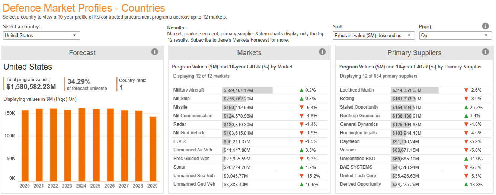Image resolution: width=496 pixels, height=195 pixels.
Task: Click the $314,351.63M Lockheed Martin value bar
Action: point(415,90)
